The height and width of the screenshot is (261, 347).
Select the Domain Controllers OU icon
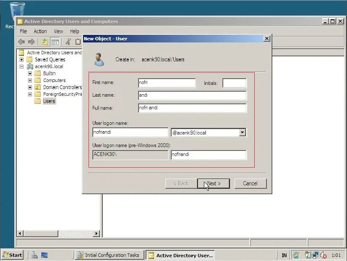coord(38,87)
